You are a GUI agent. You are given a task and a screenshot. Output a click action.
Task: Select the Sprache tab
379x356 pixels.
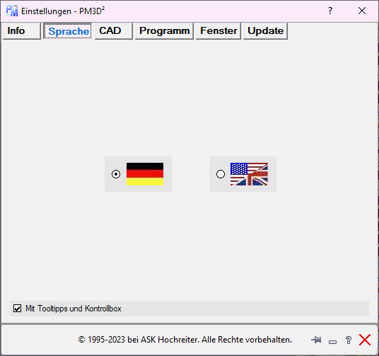coord(67,30)
